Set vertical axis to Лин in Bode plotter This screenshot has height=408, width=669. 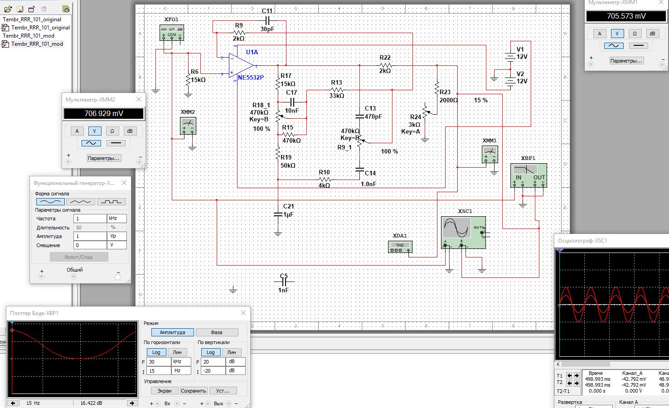click(x=232, y=352)
